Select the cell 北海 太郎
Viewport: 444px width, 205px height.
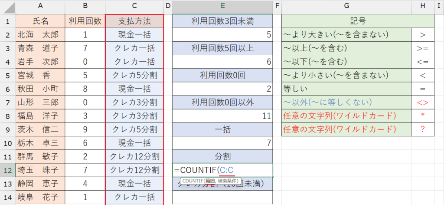40,35
